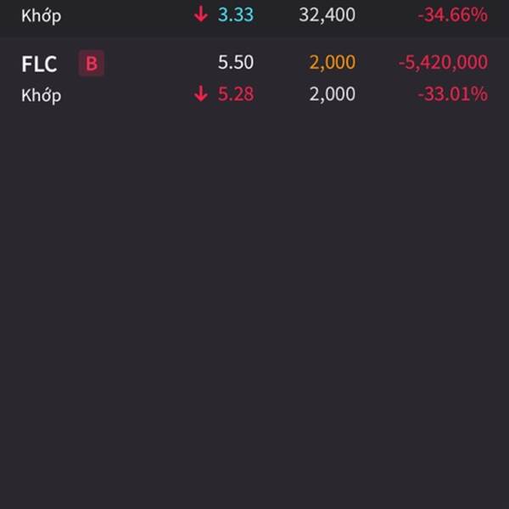Tap the FLC stock symbol

tap(39, 64)
